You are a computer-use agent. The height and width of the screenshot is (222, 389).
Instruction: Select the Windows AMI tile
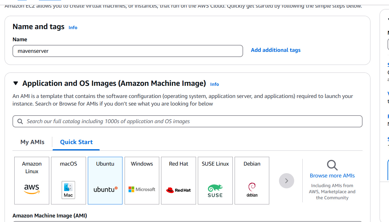pyautogui.click(x=142, y=180)
